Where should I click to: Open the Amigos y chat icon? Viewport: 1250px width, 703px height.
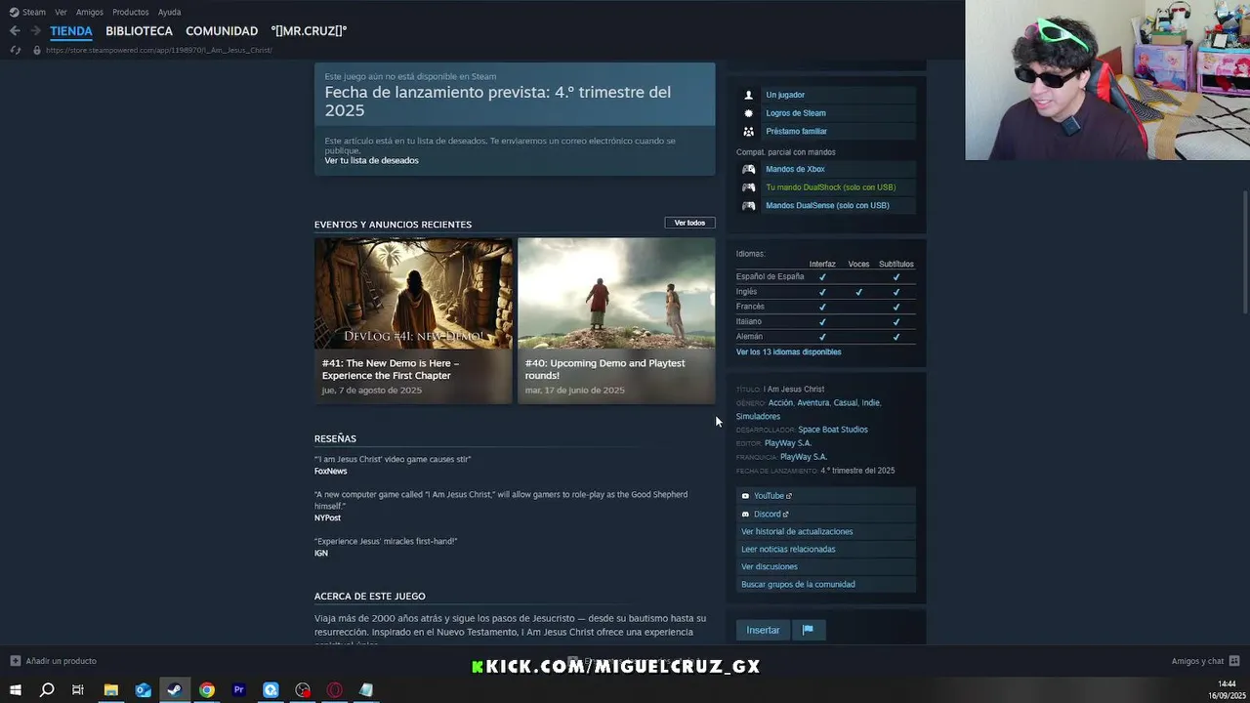1234,661
